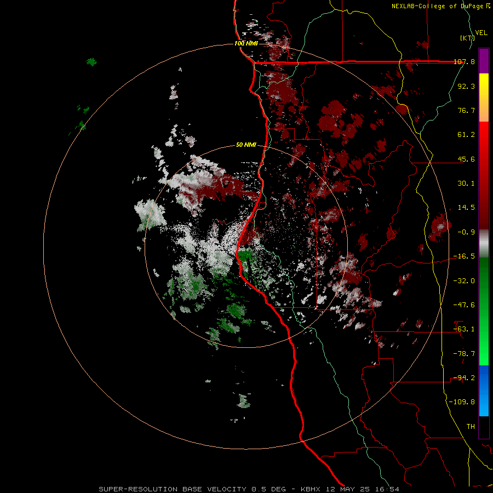The image size is (493, 493).
Task: Click the KBHX station identifier
Action: tap(311, 489)
